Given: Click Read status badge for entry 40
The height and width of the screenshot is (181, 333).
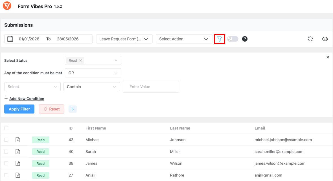Looking at the screenshot, I should click(x=41, y=152).
